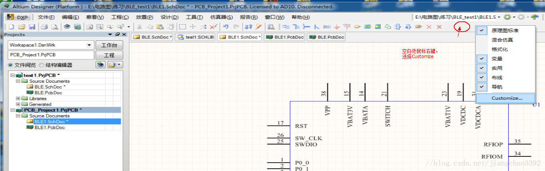
Task: Open the Workspace1.DsnWrk dropdown
Action: [89, 45]
